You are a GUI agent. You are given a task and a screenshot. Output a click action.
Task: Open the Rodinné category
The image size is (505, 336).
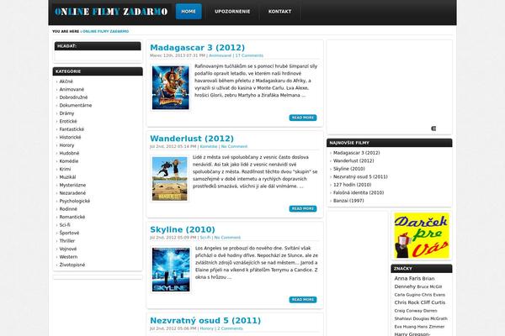click(68, 209)
